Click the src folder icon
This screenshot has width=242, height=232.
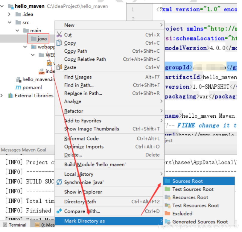click(x=18, y=22)
